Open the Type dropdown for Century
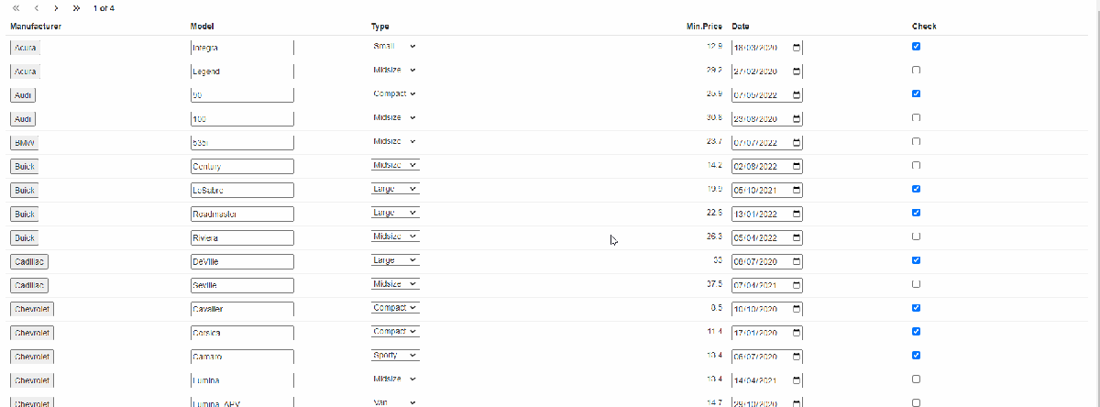This screenshot has width=1100, height=407. point(395,165)
